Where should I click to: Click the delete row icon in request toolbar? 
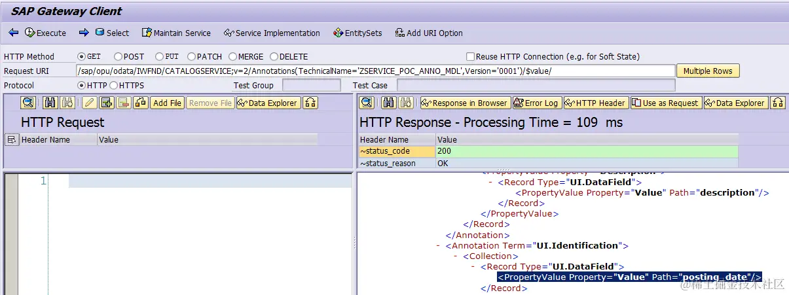pyautogui.click(x=124, y=103)
